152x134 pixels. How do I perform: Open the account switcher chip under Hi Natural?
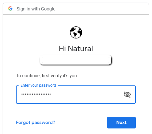[x=76, y=60]
